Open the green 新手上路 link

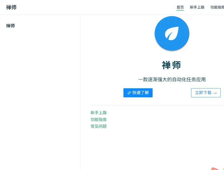pyautogui.click(x=99, y=113)
